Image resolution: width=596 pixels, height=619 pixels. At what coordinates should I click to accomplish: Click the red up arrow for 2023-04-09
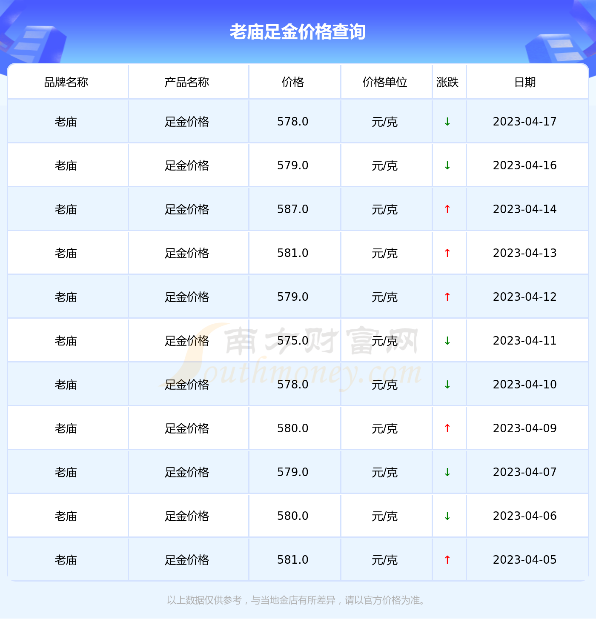(x=447, y=428)
